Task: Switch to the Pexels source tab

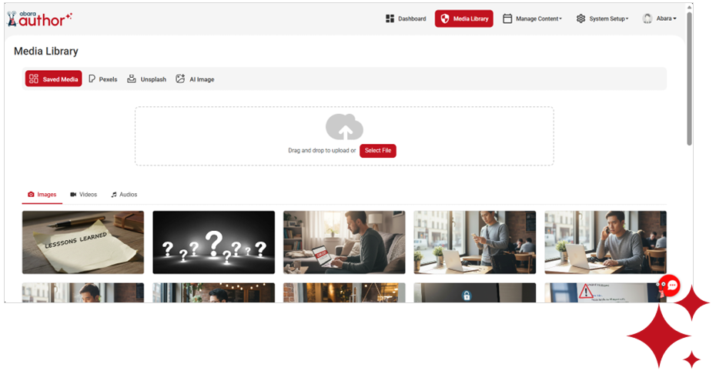Action: click(x=102, y=79)
